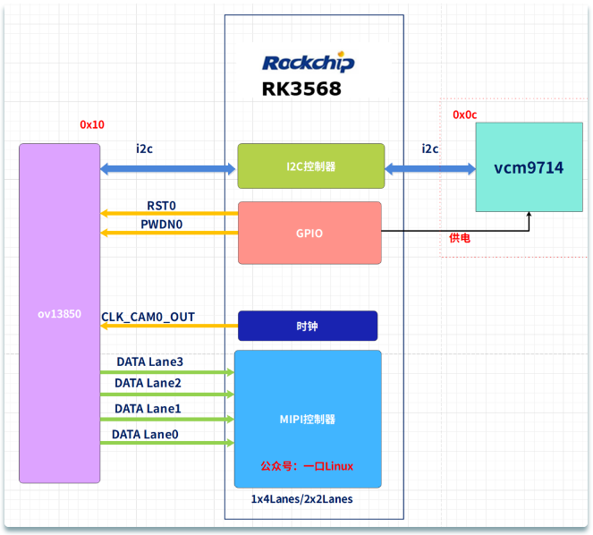The height and width of the screenshot is (535, 593).
Task: Select the PWDN0 signal label
Action: (x=162, y=225)
